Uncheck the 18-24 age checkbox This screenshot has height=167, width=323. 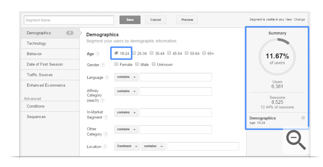[x=116, y=53]
